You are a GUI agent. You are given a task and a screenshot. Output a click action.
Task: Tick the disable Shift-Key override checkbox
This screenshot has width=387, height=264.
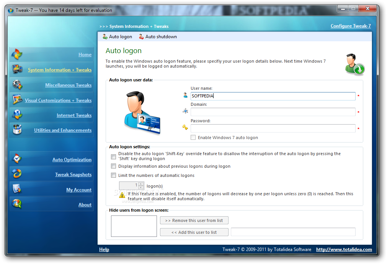pos(114,157)
